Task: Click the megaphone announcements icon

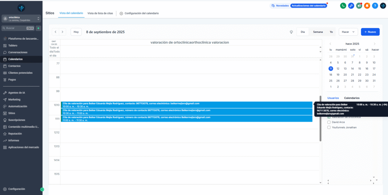Action: click(x=359, y=6)
